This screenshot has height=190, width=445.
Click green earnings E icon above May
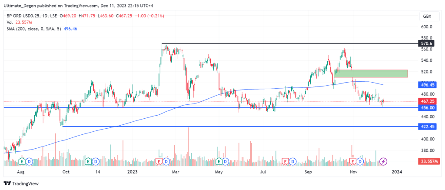[219, 162]
